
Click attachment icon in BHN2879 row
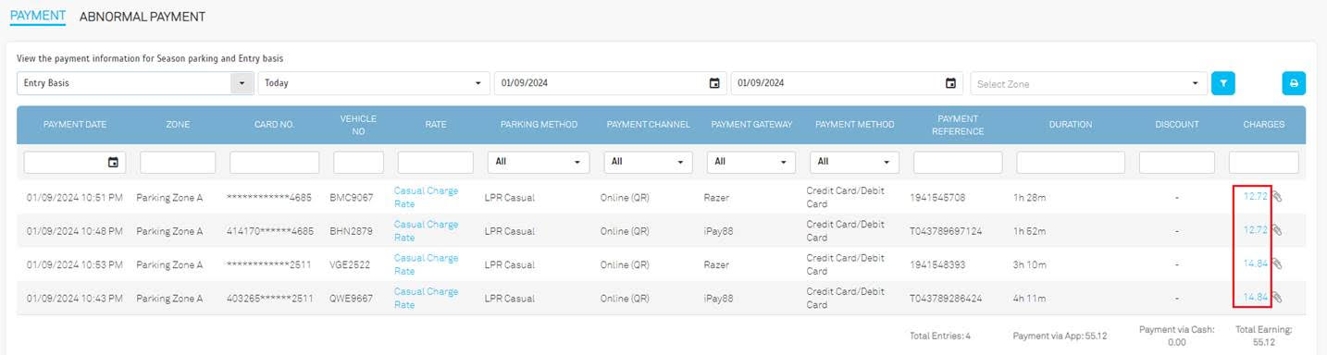pyautogui.click(x=1277, y=230)
